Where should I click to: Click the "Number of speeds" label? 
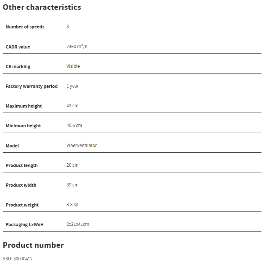click(x=25, y=27)
